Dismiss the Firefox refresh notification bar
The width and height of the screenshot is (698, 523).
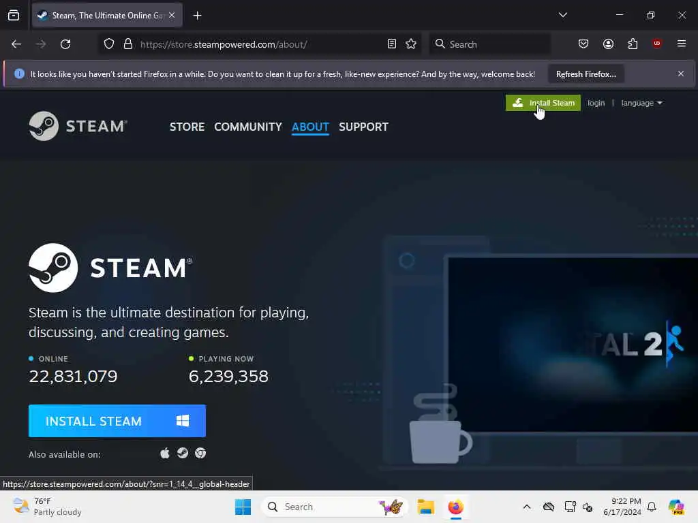(681, 74)
